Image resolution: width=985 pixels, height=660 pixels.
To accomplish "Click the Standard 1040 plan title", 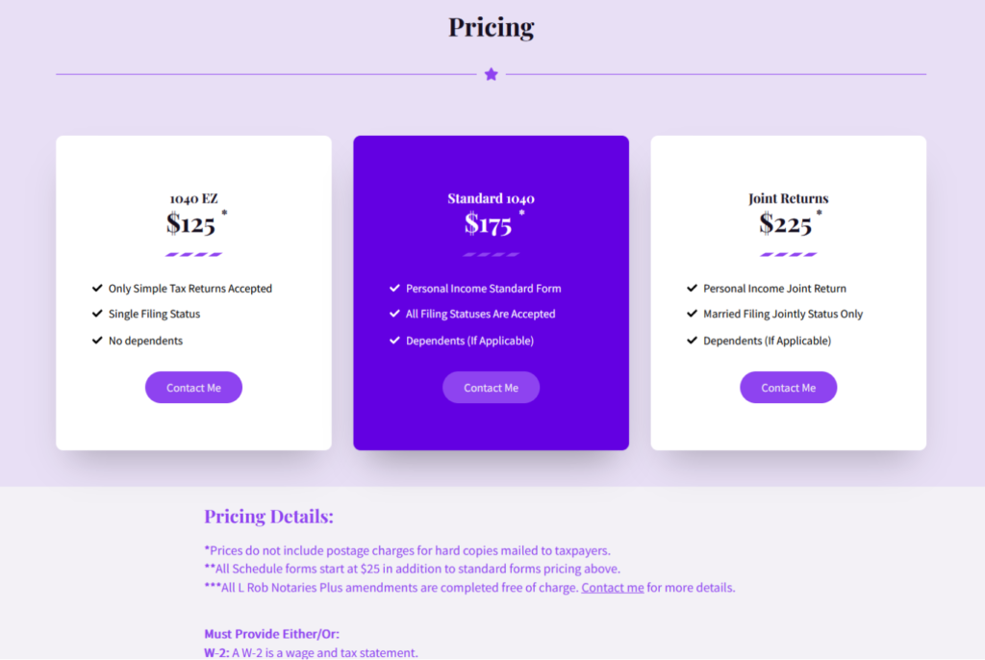I will tap(492, 198).
